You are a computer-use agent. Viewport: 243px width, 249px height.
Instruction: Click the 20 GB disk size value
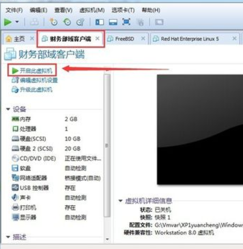[x=72, y=148]
